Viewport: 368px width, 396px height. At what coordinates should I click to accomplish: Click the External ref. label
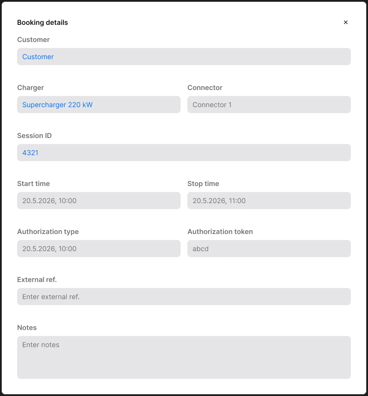pyautogui.click(x=37, y=279)
